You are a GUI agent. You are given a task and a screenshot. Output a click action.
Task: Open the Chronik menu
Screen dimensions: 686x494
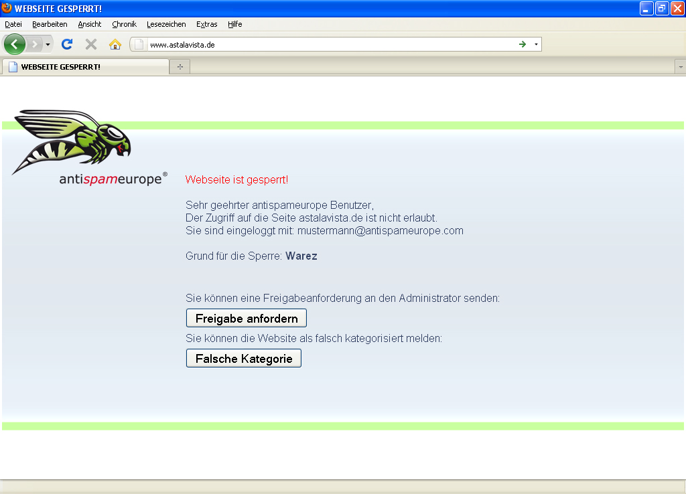(124, 24)
